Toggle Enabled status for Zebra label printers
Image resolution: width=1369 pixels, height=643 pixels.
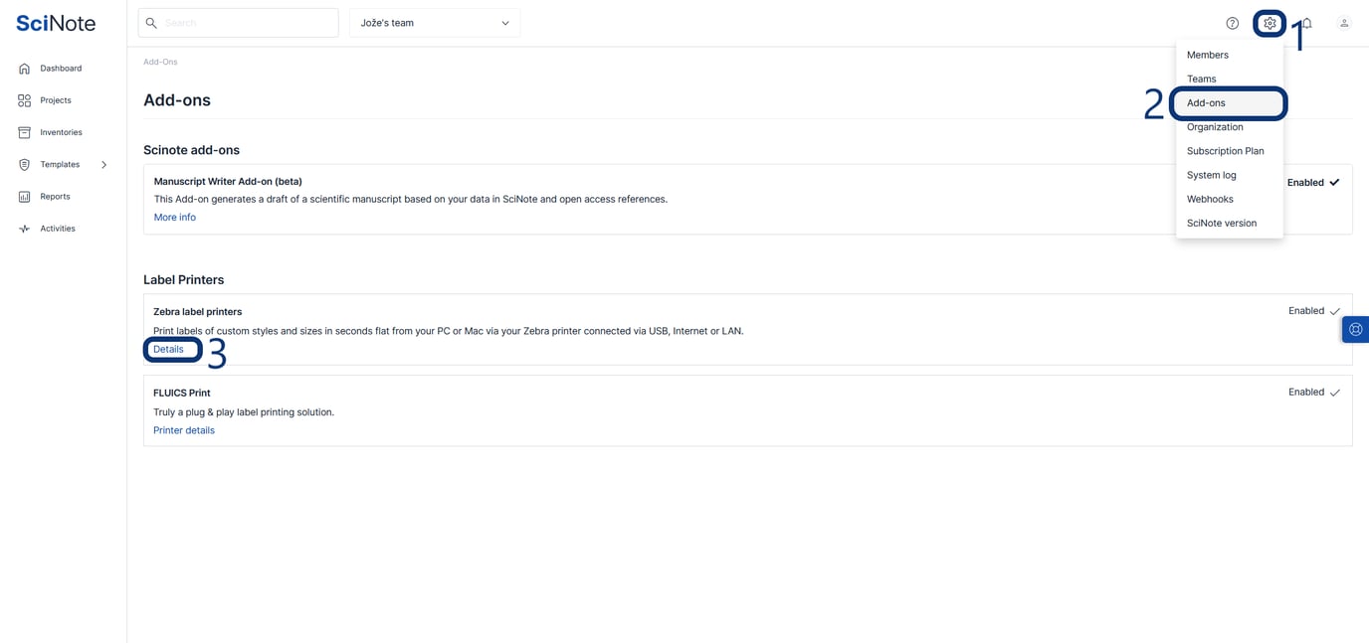(x=1334, y=311)
